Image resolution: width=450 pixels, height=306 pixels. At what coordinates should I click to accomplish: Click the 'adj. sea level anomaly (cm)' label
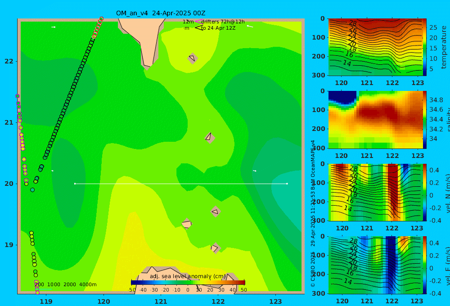click(188, 276)
